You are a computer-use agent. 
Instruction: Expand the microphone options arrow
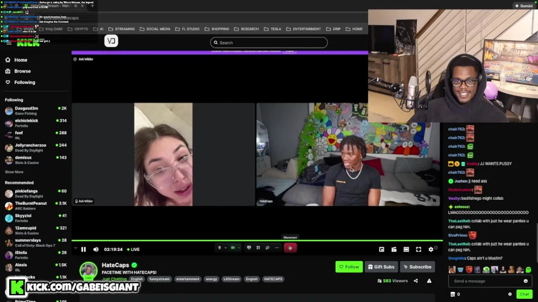pos(225,248)
